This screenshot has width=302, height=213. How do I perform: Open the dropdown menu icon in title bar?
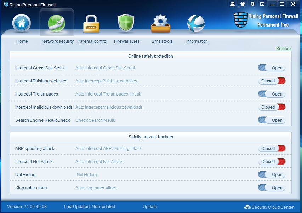tap(262, 4)
